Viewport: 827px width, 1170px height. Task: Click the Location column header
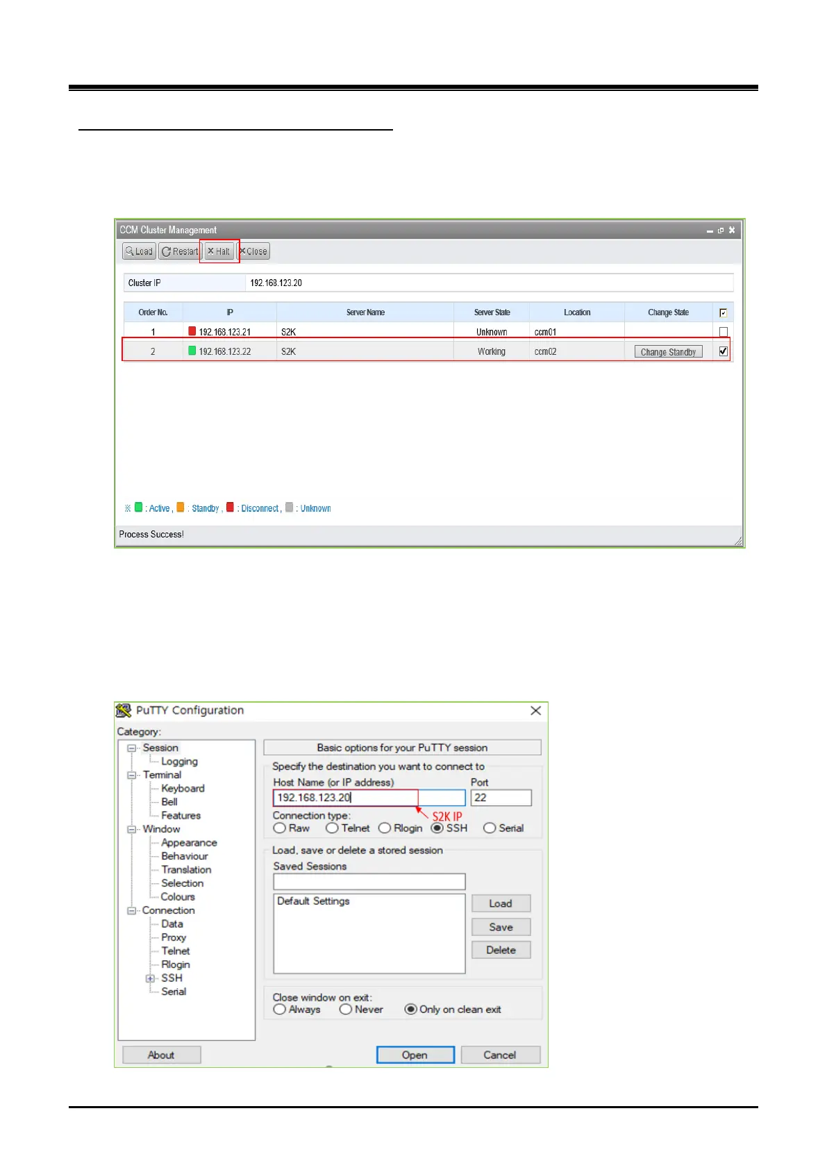click(x=577, y=312)
